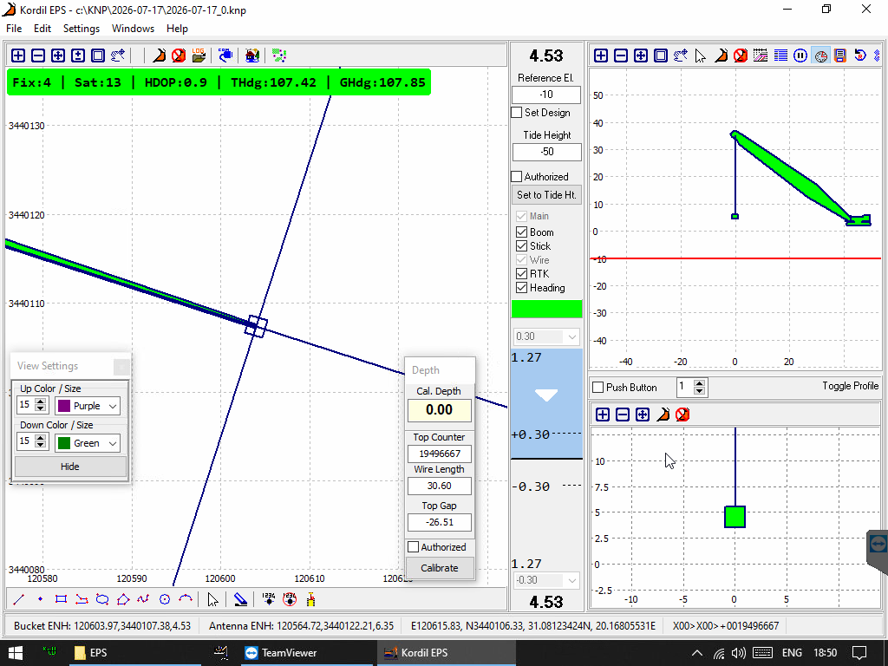This screenshot has width=888, height=666.
Task: Select the point drawing tool
Action: tap(40, 599)
